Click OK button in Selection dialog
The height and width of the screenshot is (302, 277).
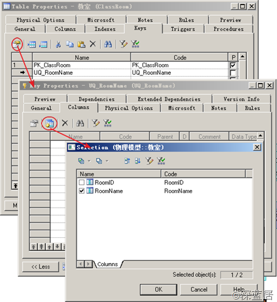tap(158, 289)
